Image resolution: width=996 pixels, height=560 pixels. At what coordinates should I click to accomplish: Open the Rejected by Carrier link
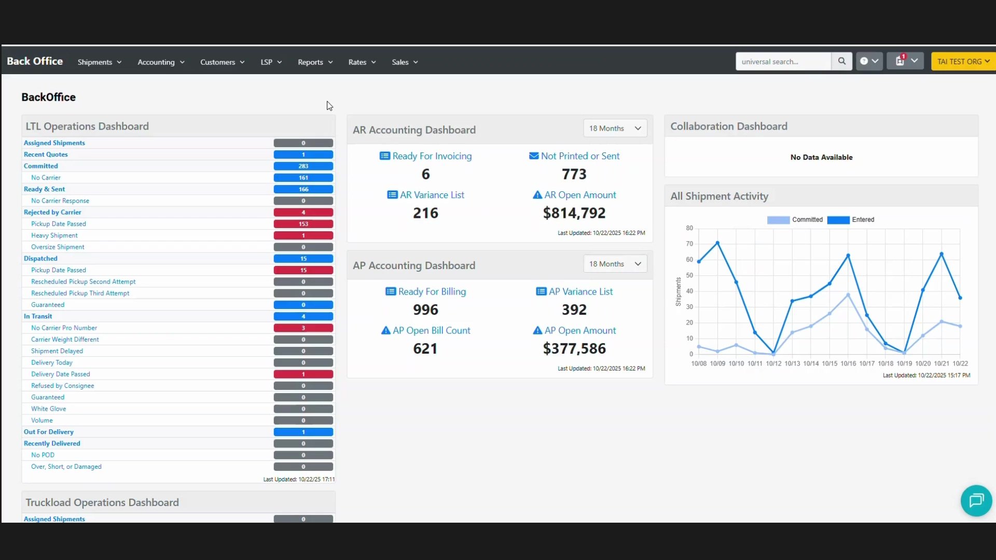(52, 212)
